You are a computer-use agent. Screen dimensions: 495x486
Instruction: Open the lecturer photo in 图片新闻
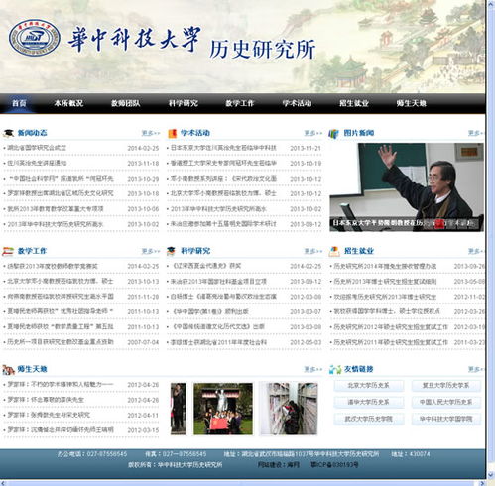coord(407,186)
